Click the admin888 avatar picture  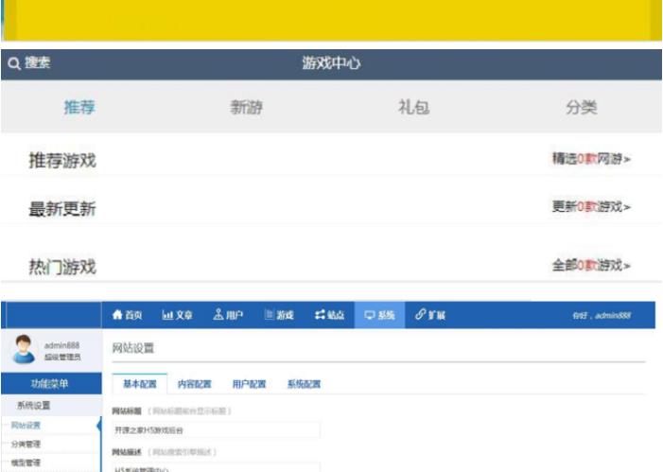(24, 349)
